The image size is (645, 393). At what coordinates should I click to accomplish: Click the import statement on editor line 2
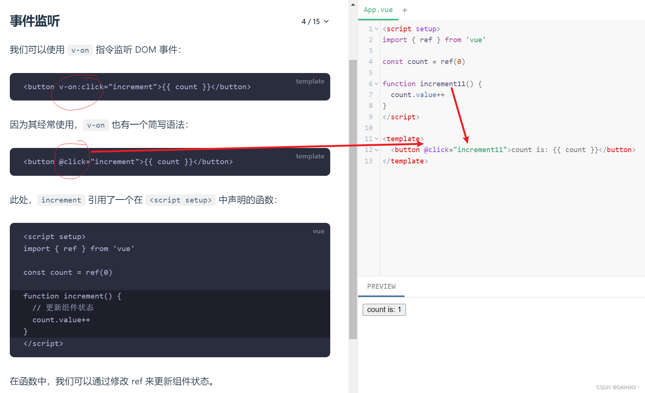(x=434, y=40)
